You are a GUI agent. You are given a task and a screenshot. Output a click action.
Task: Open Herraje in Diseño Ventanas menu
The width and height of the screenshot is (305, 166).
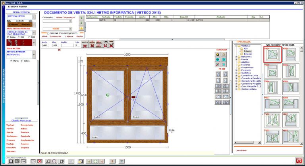click(10, 132)
